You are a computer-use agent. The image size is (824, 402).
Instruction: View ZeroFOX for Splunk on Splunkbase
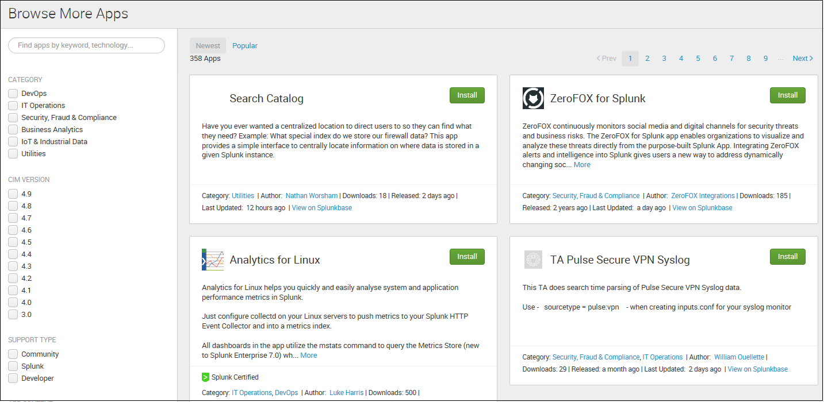click(x=702, y=208)
